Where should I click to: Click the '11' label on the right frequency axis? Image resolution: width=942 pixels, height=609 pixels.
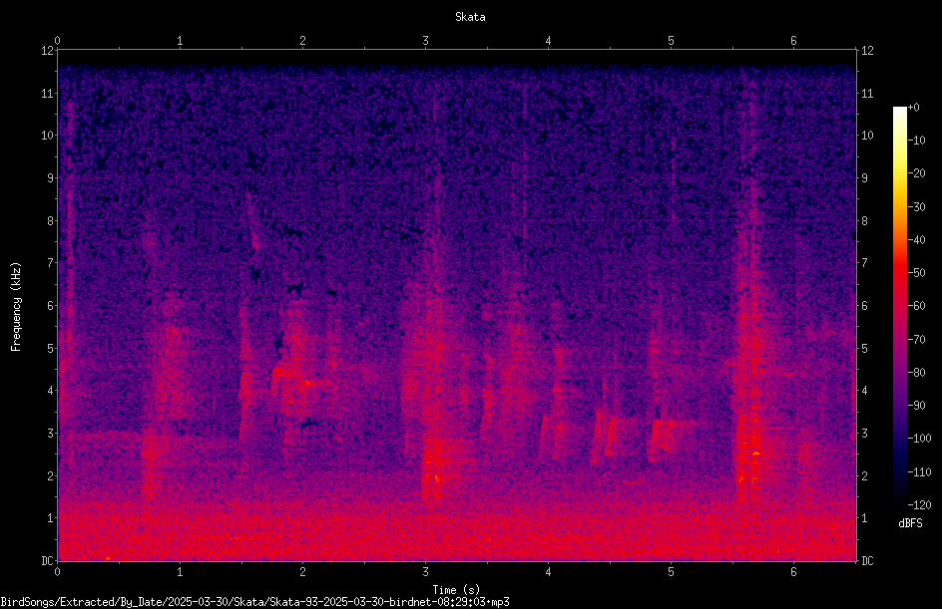tap(867, 94)
